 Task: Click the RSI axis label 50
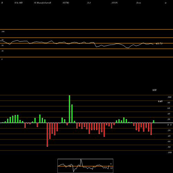coord(2,45)
